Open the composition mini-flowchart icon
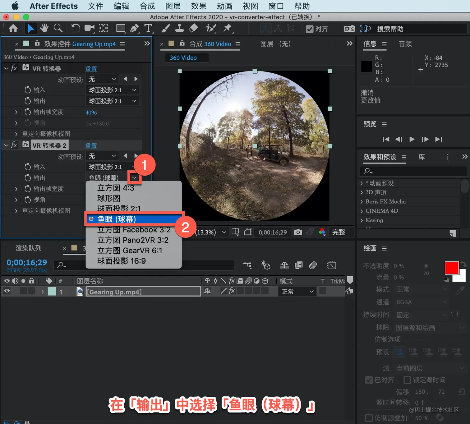This screenshot has height=424, width=470. [x=248, y=265]
